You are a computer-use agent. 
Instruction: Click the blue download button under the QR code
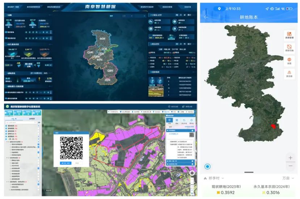coord(66,163)
